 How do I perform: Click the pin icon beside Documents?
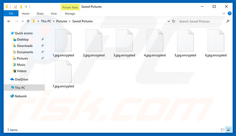click(43, 52)
